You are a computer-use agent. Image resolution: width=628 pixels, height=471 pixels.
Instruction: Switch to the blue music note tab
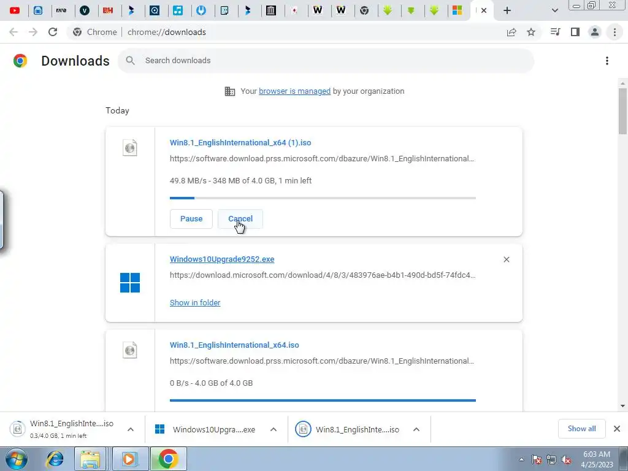[x=178, y=10]
